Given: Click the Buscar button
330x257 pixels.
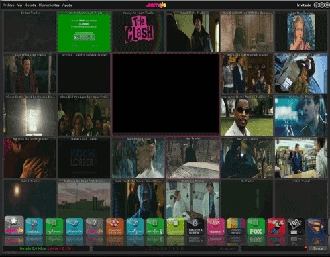Looking at the screenshot, I should [318, 248].
